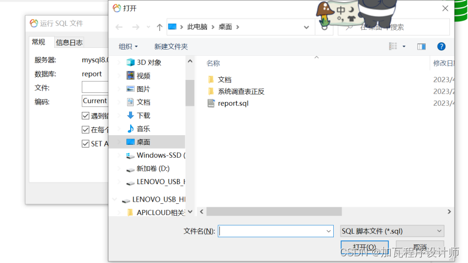Toggle the second checkbox starting with 在每个

85,130
